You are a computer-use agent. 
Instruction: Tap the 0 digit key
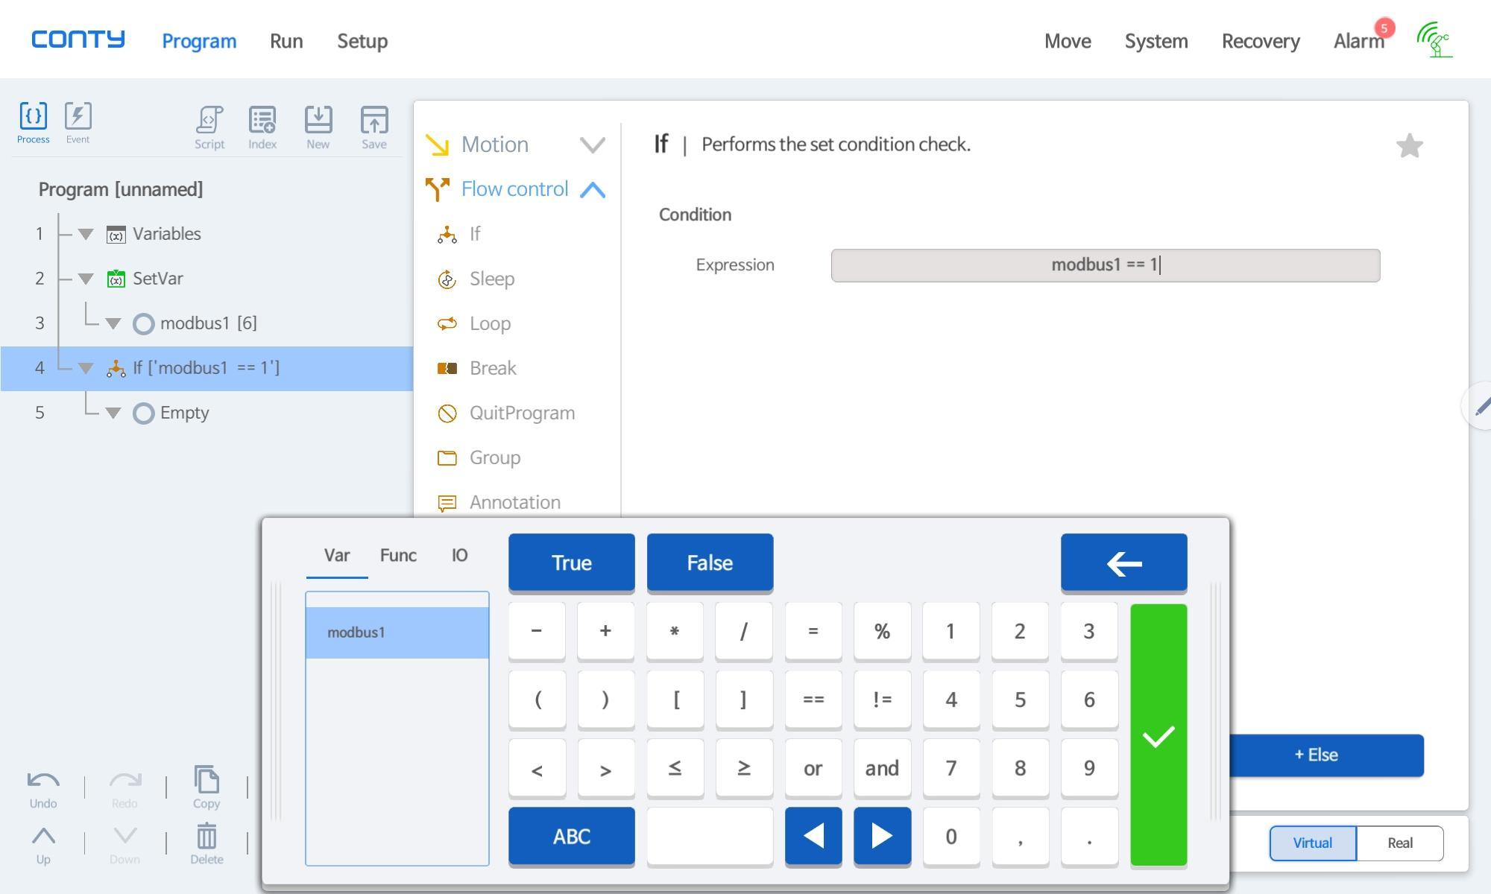pyautogui.click(x=951, y=836)
